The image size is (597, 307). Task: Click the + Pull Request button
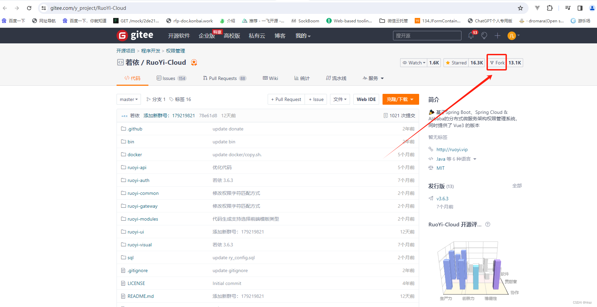(286, 99)
